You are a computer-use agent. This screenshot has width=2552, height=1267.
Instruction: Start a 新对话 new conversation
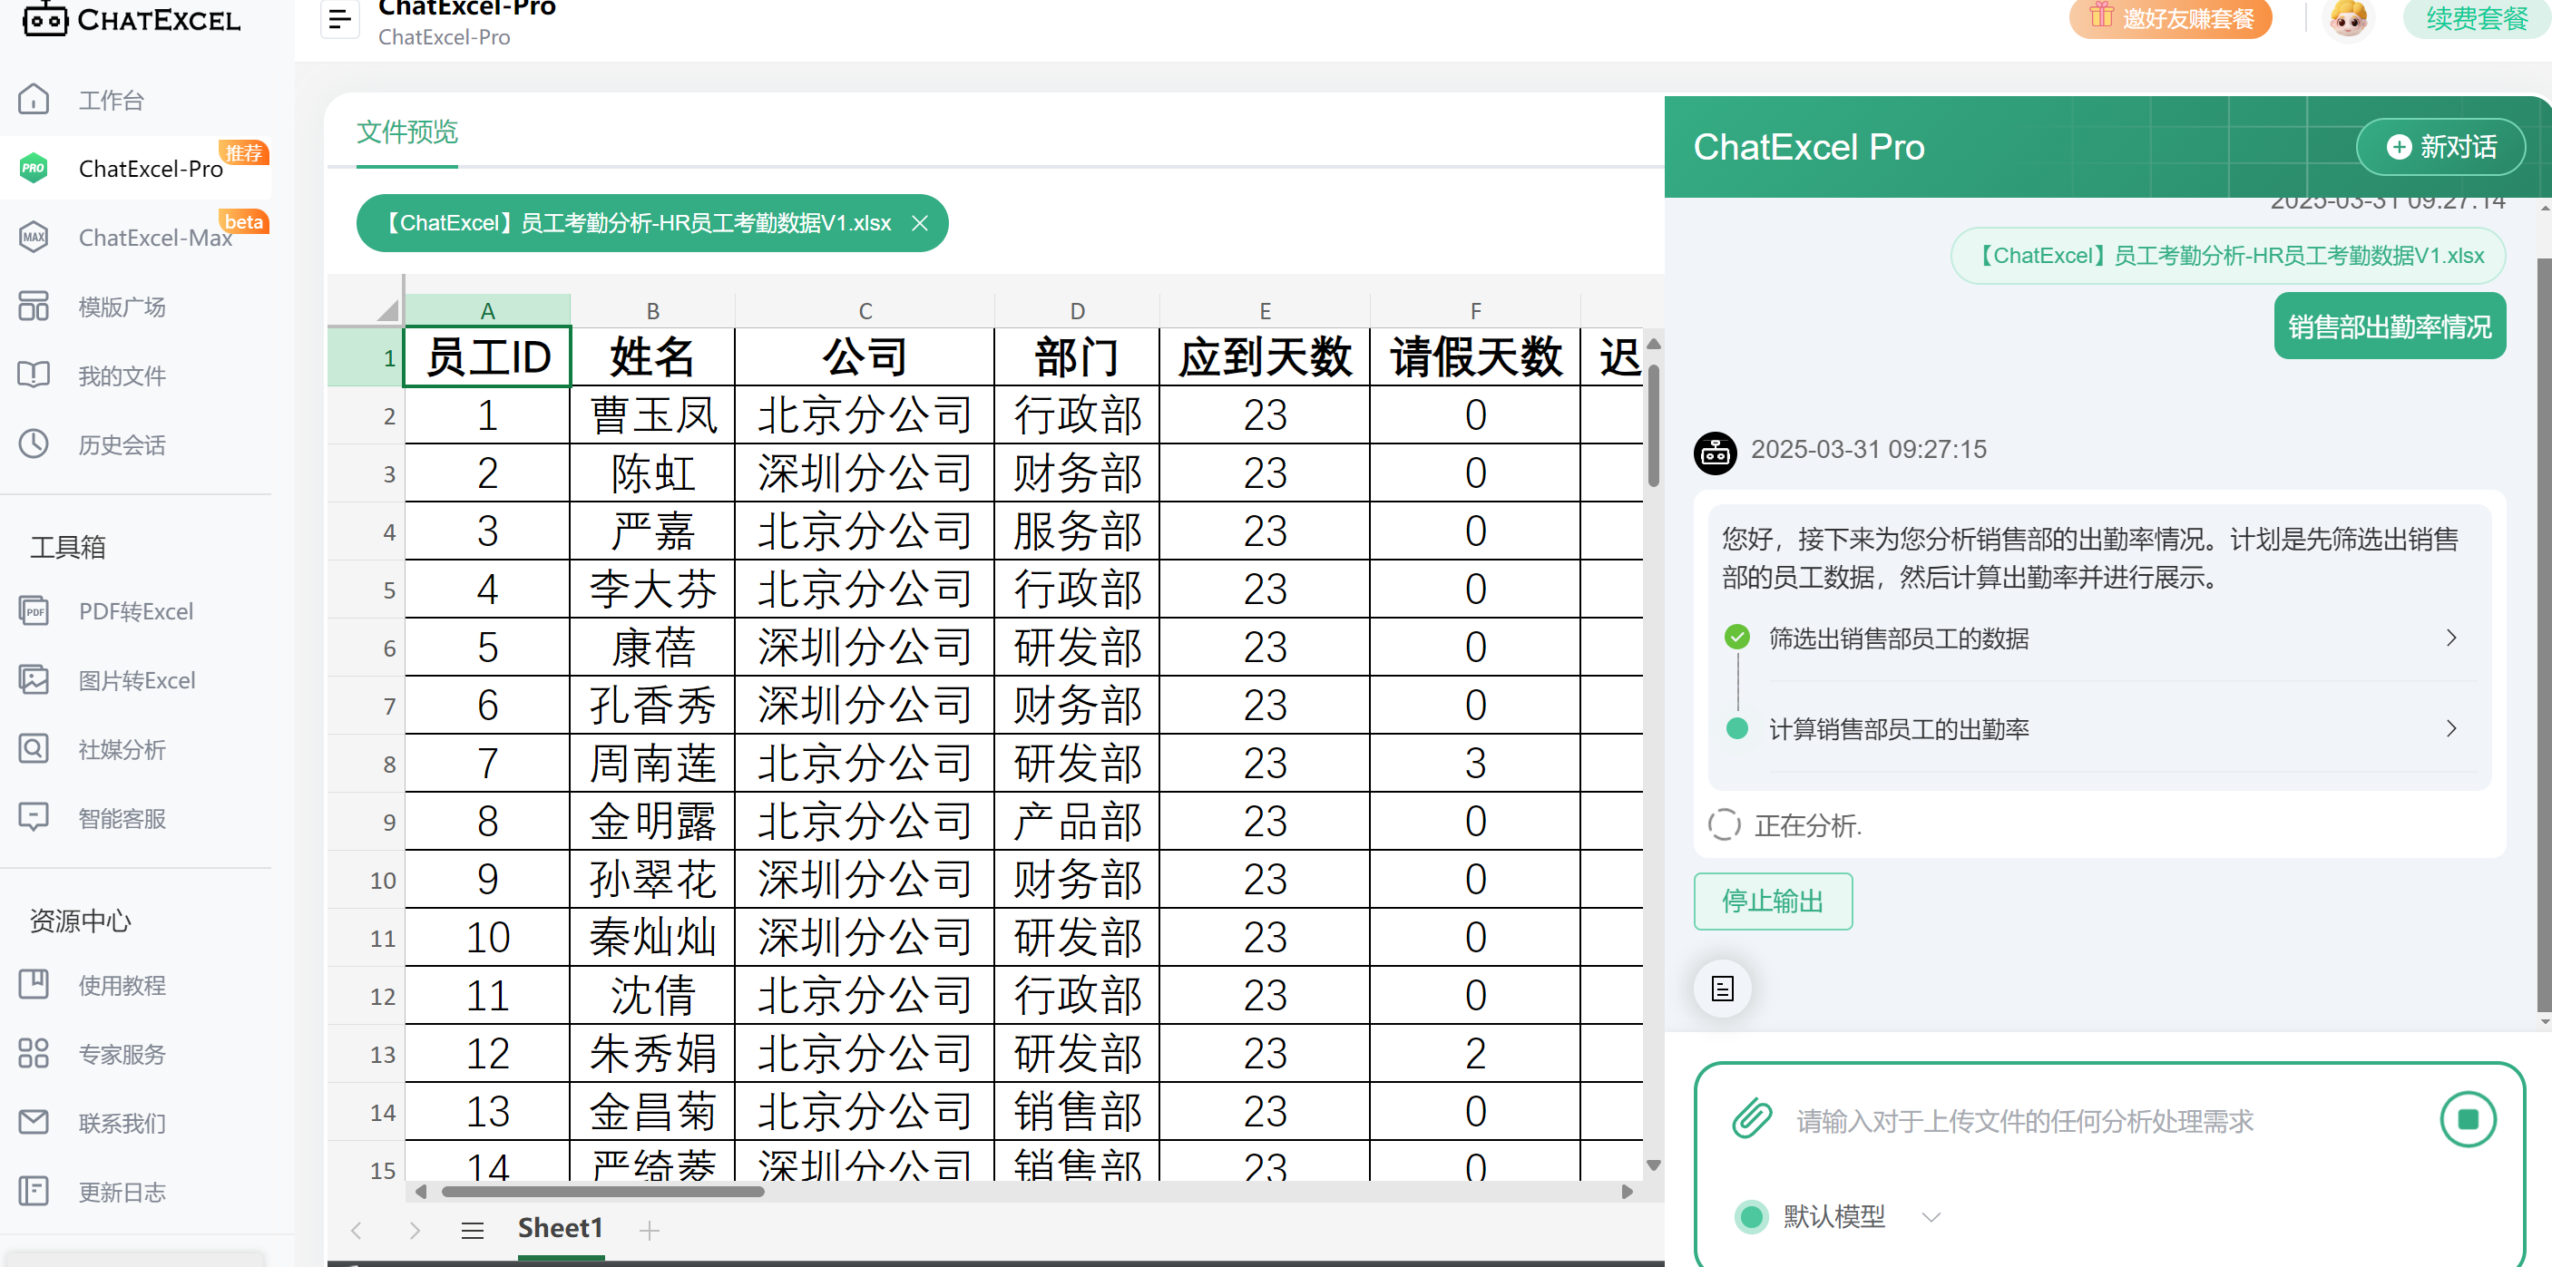click(x=2440, y=148)
